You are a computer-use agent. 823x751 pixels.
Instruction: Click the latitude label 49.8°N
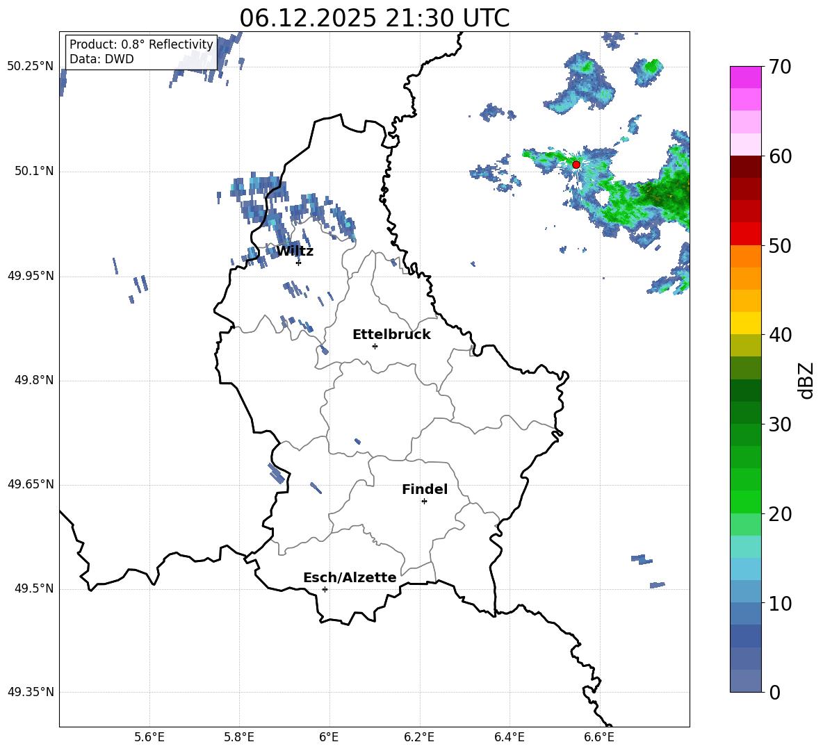(34, 380)
